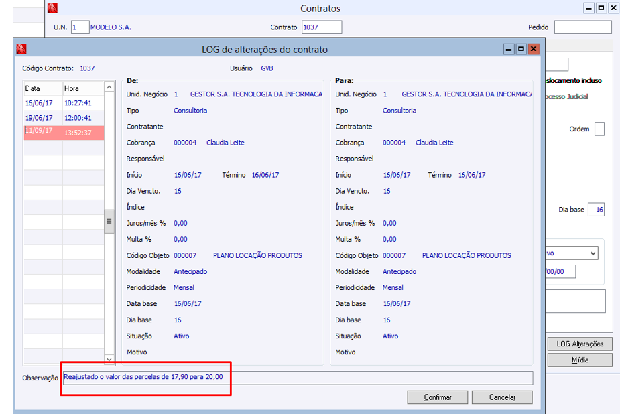Close the Contratos window

pyautogui.click(x=613, y=8)
